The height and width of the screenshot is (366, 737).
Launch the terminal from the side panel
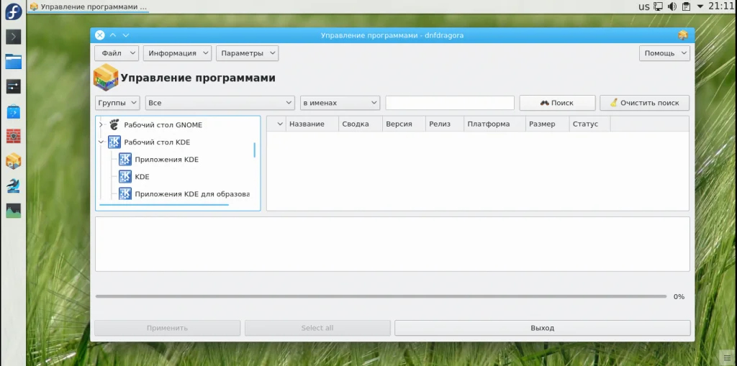tap(13, 37)
